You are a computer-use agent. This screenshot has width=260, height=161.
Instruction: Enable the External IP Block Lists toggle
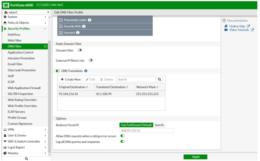pyautogui.click(x=90, y=60)
